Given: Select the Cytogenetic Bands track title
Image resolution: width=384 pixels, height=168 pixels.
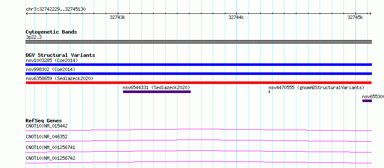Looking at the screenshot, I should click(51, 32).
